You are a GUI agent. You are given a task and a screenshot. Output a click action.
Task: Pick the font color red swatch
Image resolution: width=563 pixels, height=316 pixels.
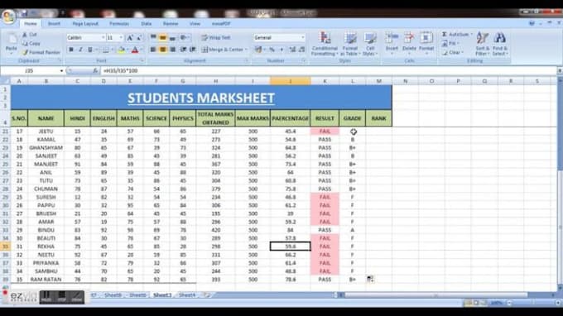135,50
